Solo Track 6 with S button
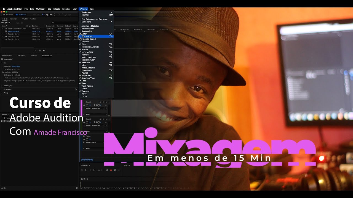The image size is (353, 198). coord(103,119)
